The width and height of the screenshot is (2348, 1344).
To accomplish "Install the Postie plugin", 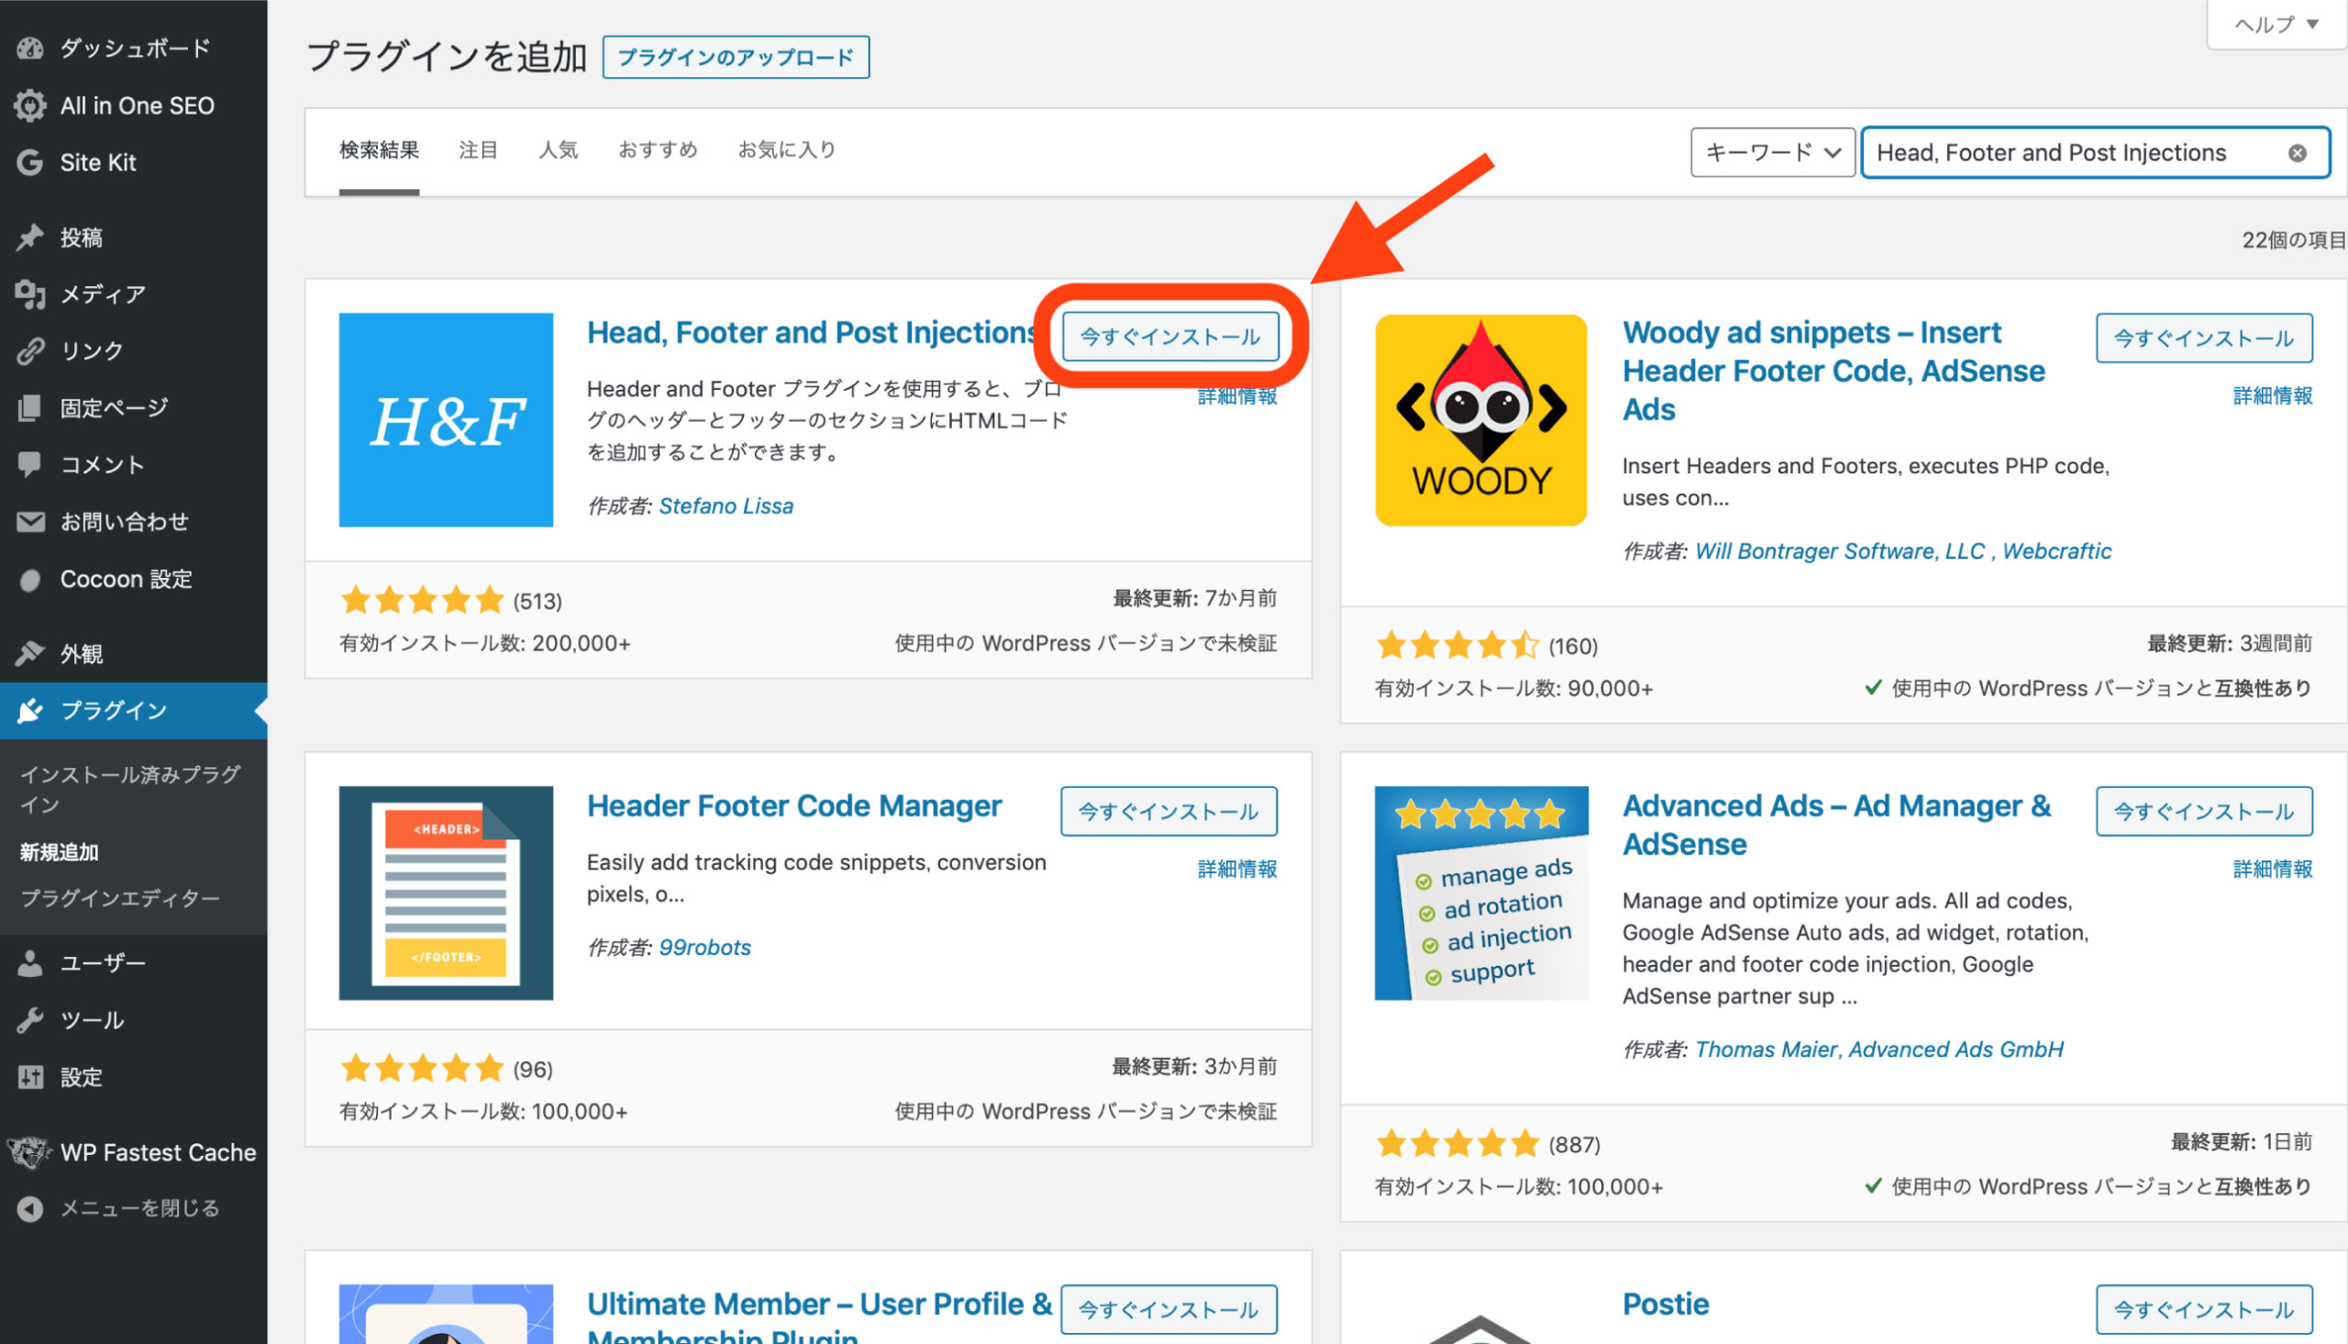I will (x=2204, y=1309).
